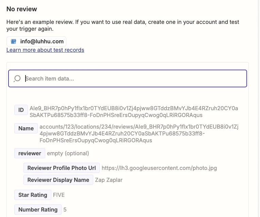Click the googleusercontent photo.jpg URL value

tap(159, 168)
